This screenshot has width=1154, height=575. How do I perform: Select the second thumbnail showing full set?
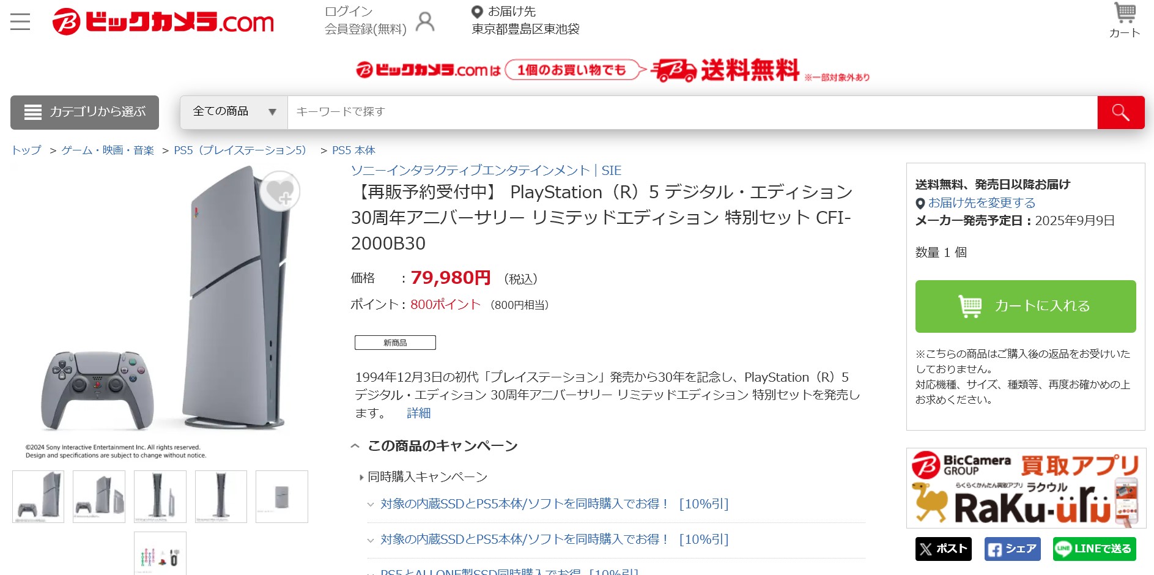tap(99, 497)
